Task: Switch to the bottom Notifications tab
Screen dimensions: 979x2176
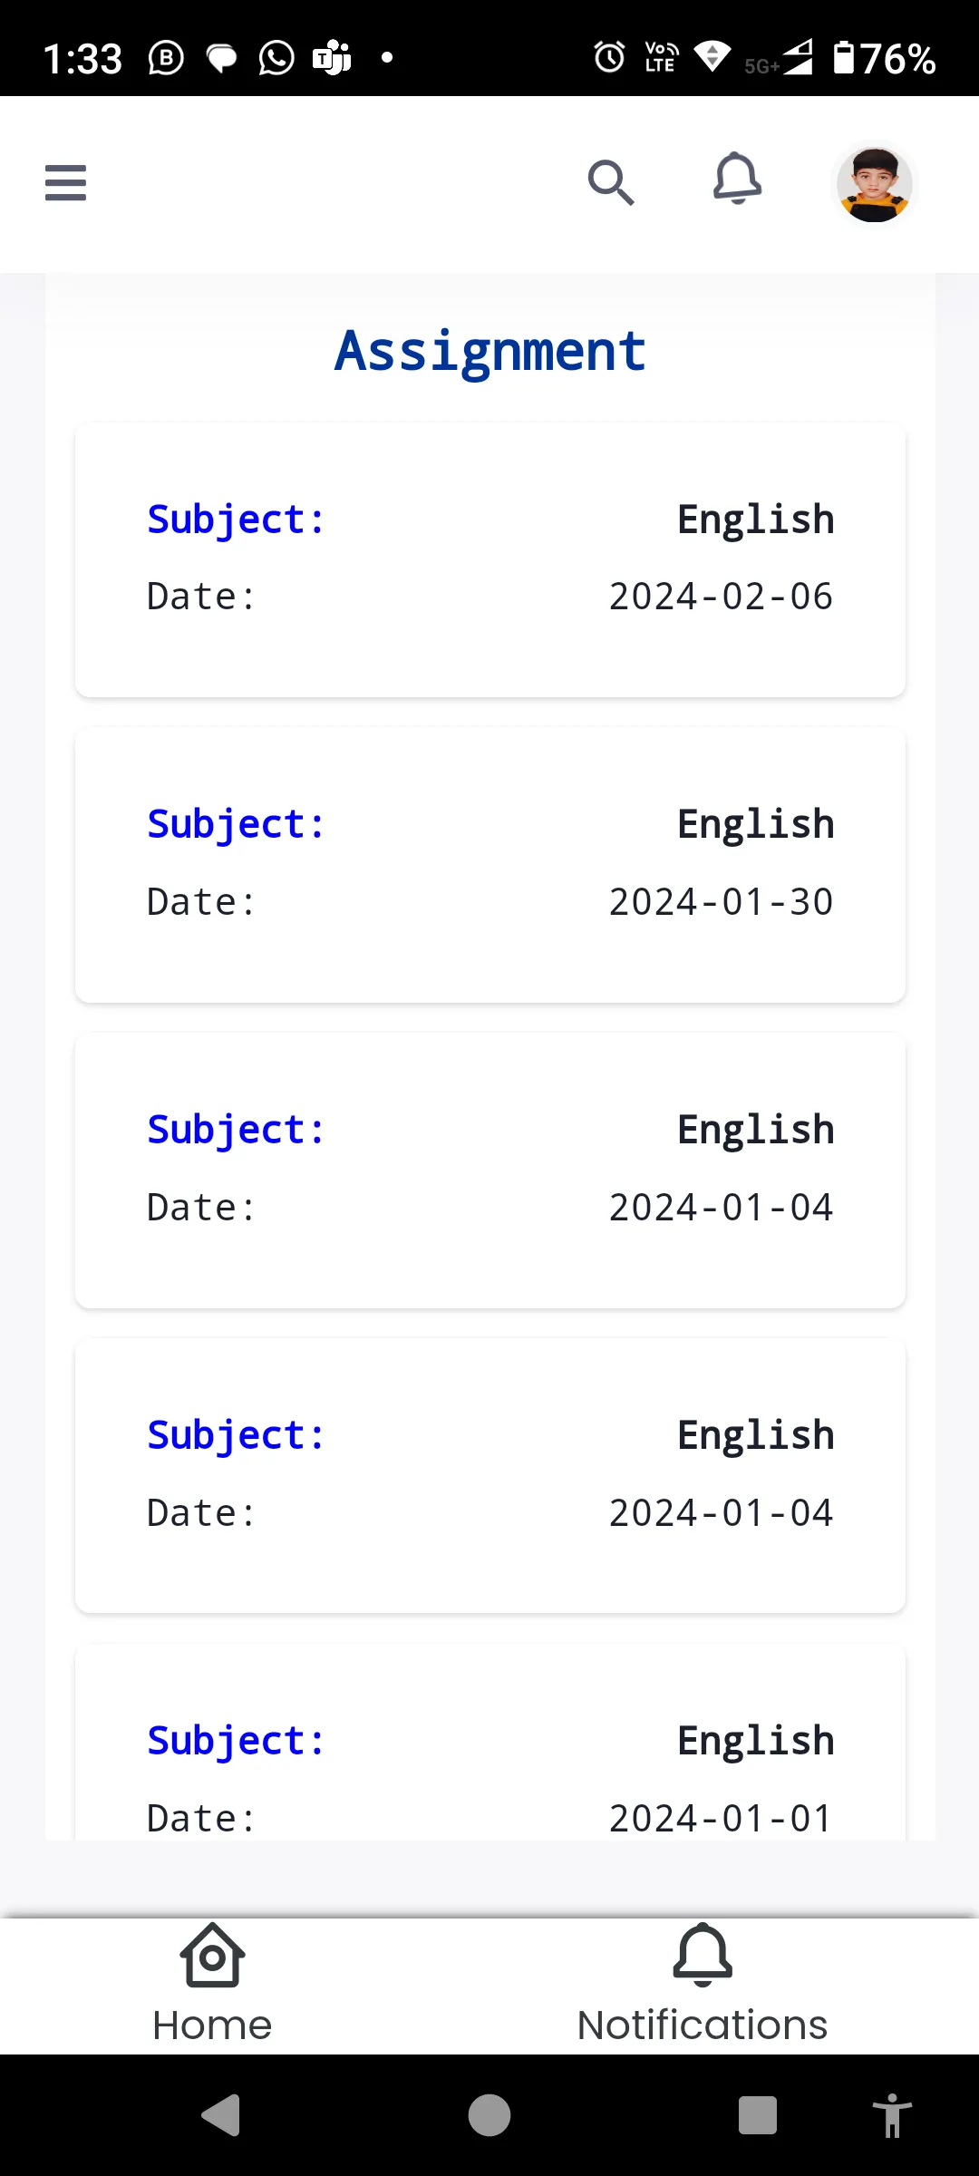Action: pos(703,1983)
